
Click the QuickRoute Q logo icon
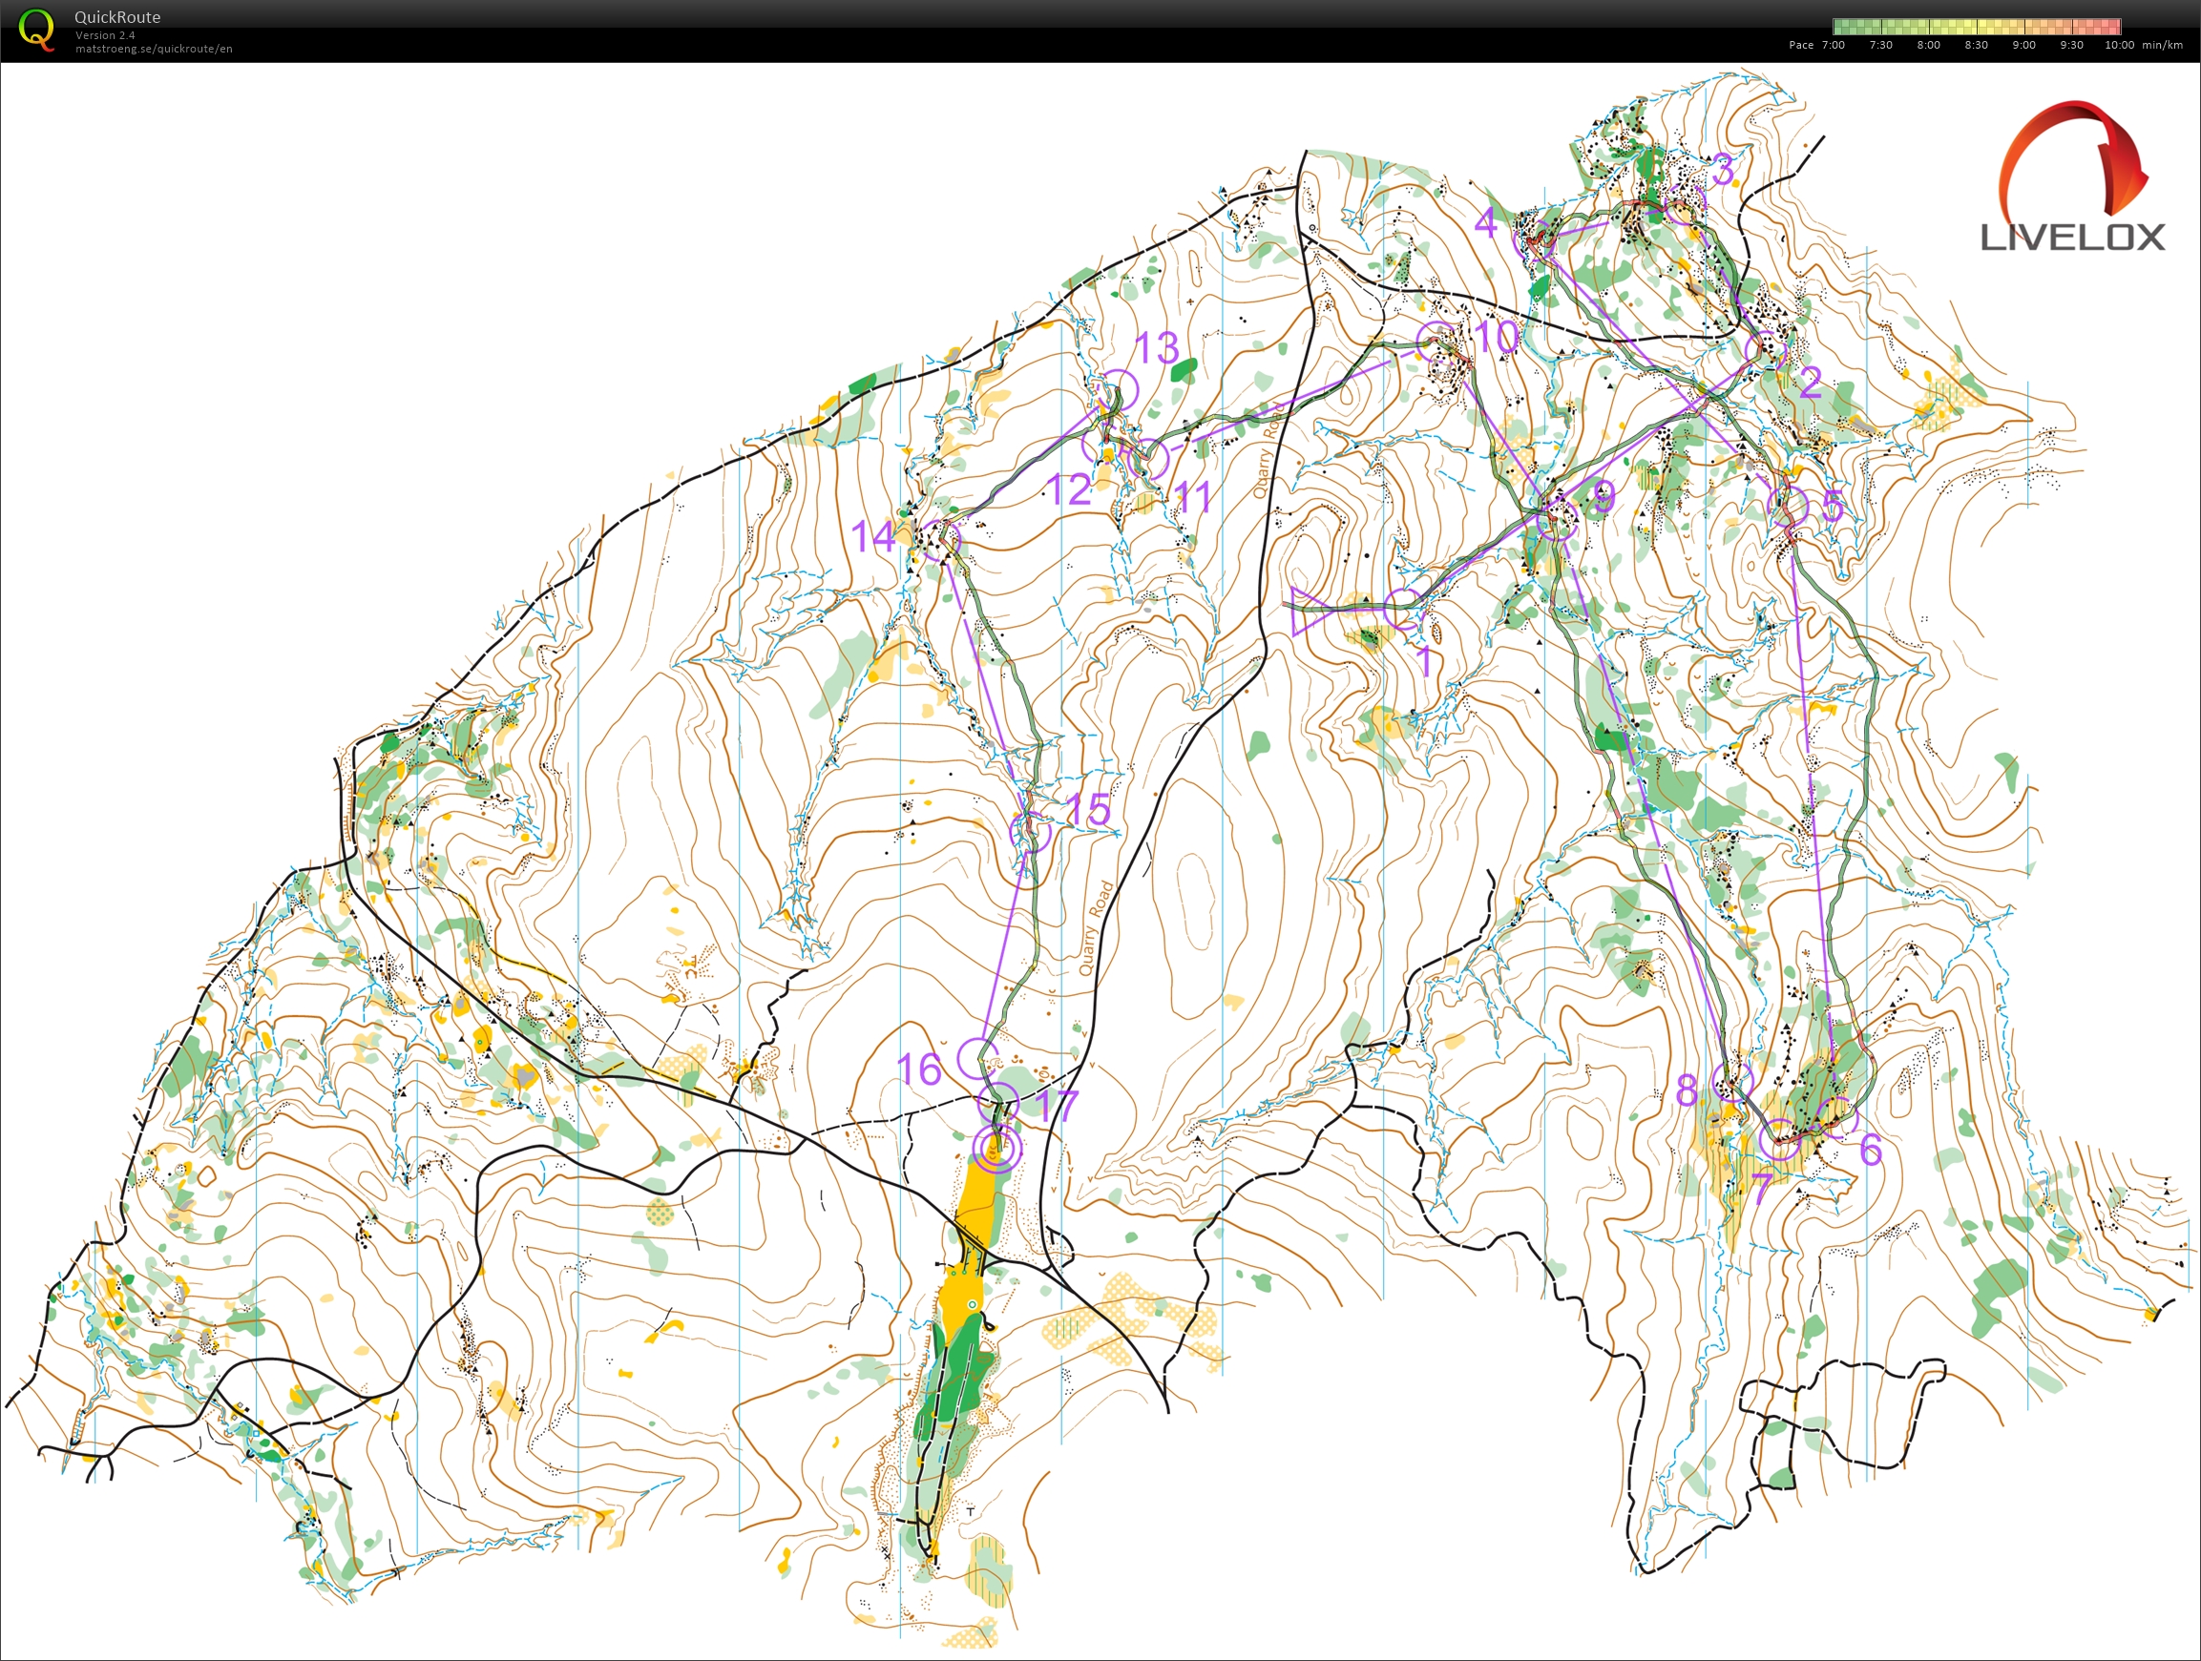pyautogui.click(x=37, y=30)
